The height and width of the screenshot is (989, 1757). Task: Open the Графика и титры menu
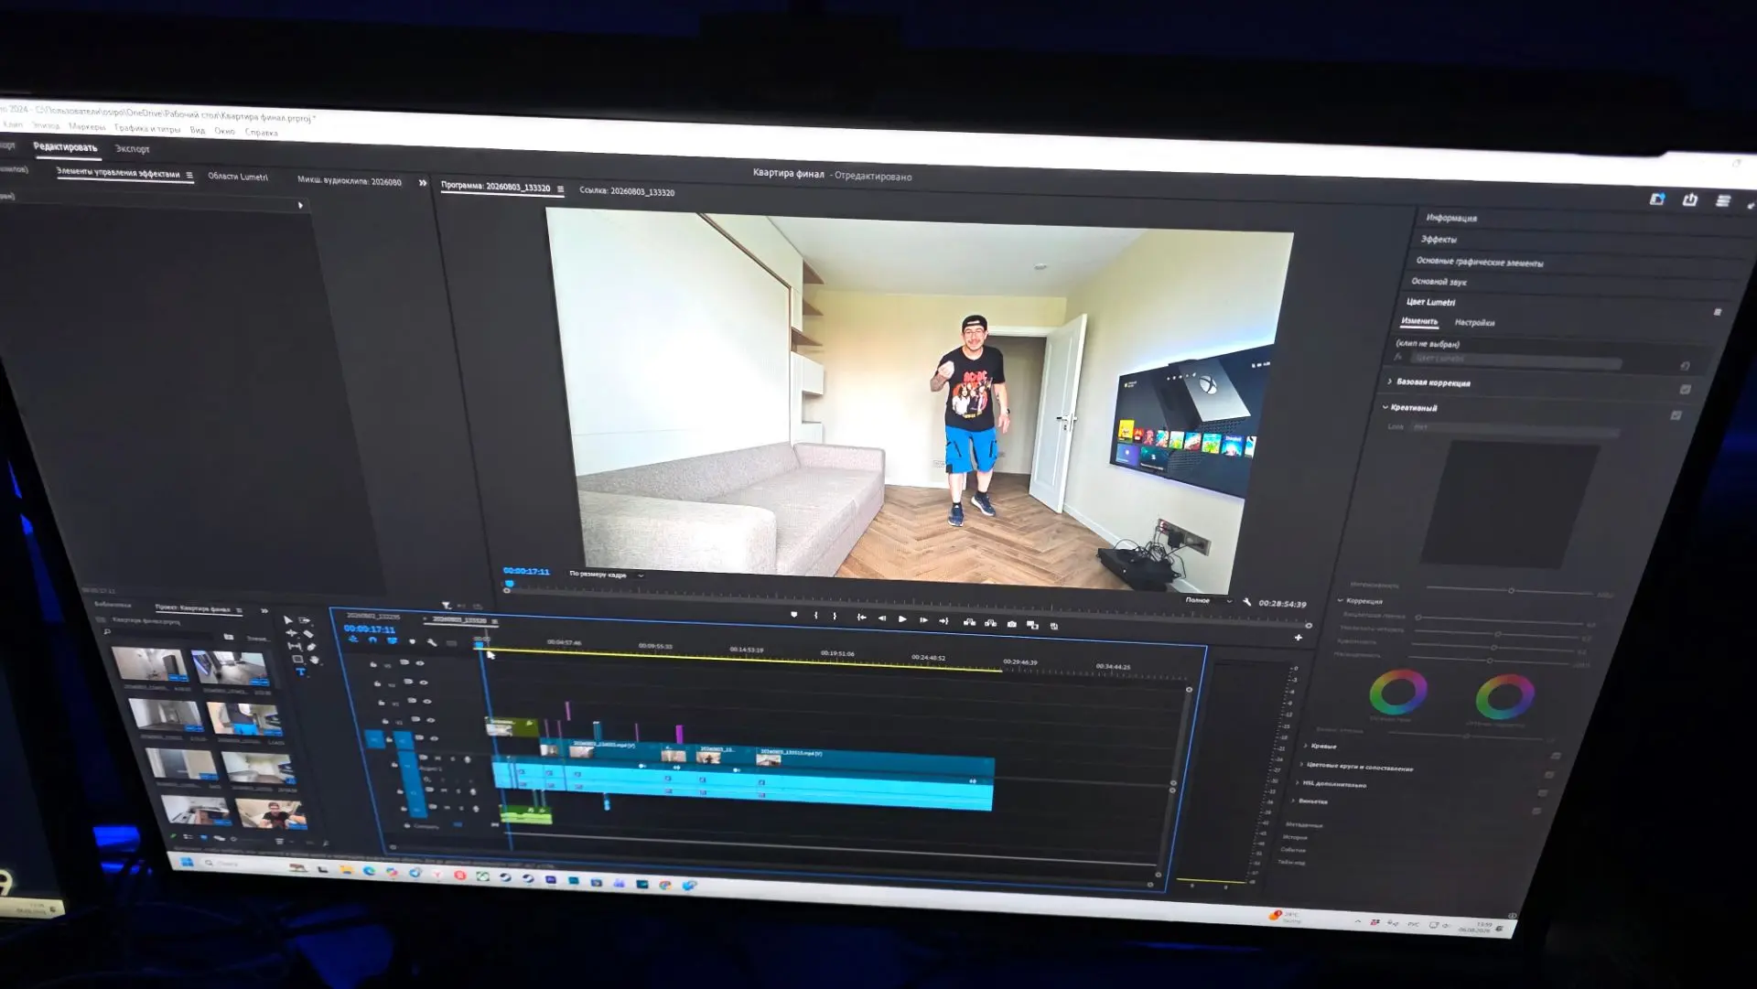pyautogui.click(x=146, y=128)
